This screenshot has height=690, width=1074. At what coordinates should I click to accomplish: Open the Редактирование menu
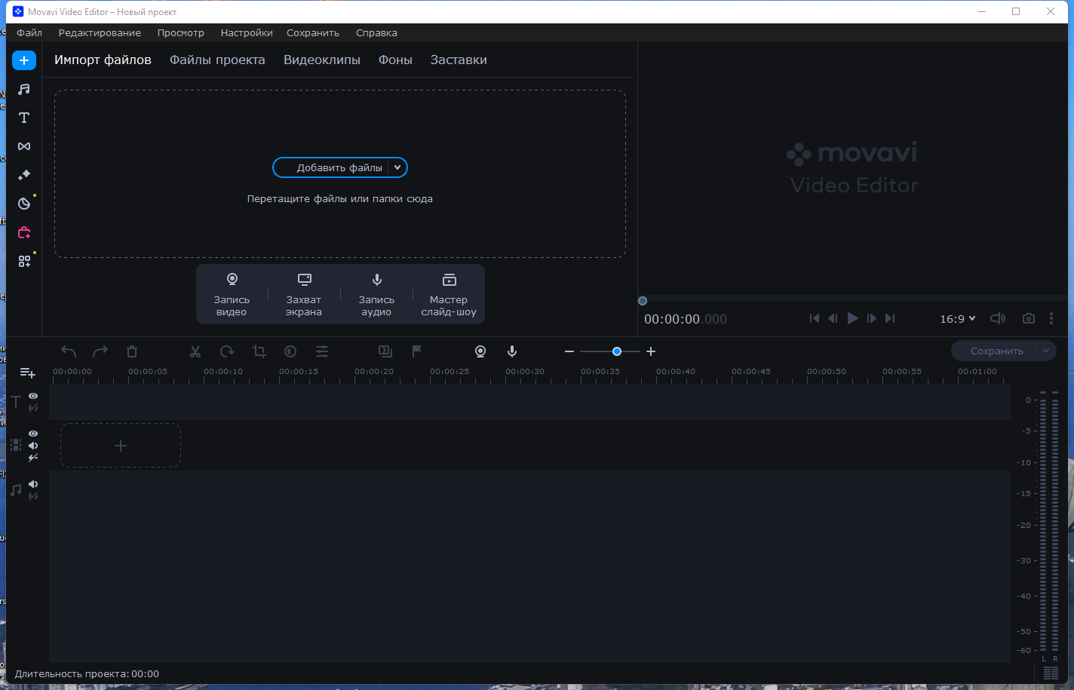coord(100,33)
